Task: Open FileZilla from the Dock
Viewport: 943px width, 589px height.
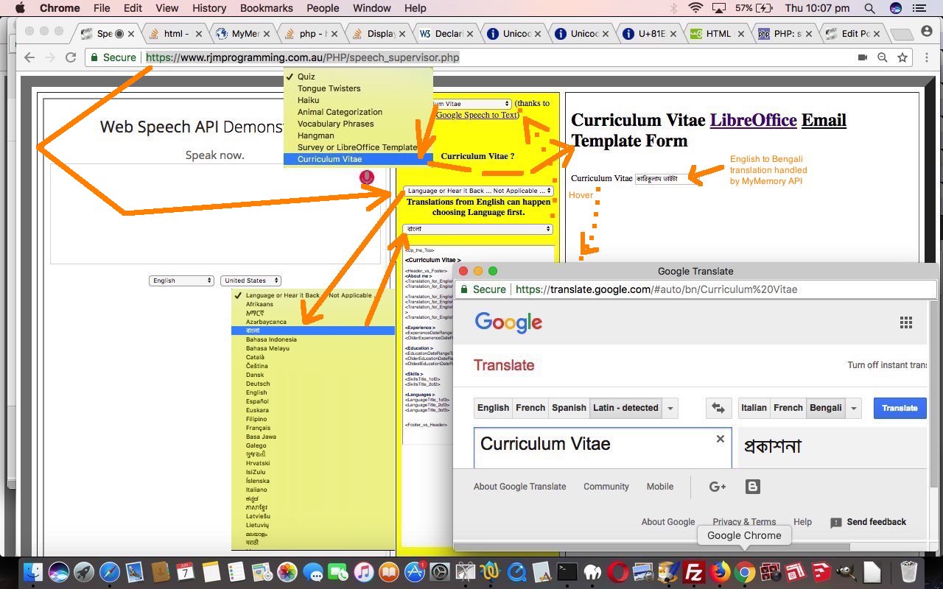Action: 693,572
